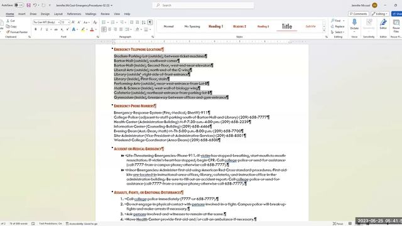Image resolution: width=402 pixels, height=226 pixels.
Task: Open the Draw ribbon tab
Action: tap(33, 14)
